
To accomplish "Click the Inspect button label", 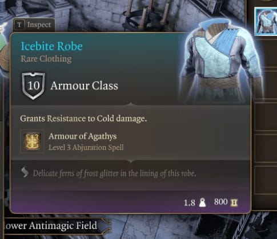I will click(x=39, y=25).
